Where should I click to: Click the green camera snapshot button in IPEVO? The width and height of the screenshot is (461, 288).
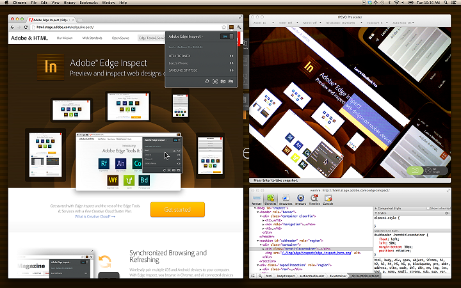415,170
